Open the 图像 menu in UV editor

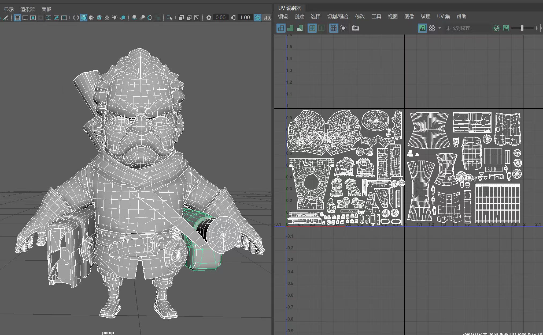pos(409,17)
